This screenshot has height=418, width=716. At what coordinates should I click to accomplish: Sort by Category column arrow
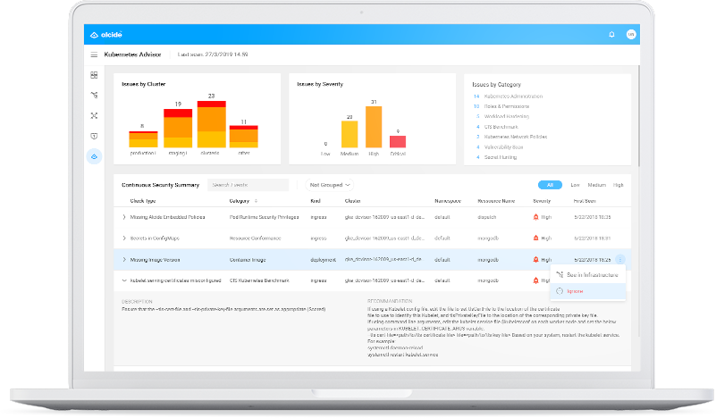[x=257, y=201]
